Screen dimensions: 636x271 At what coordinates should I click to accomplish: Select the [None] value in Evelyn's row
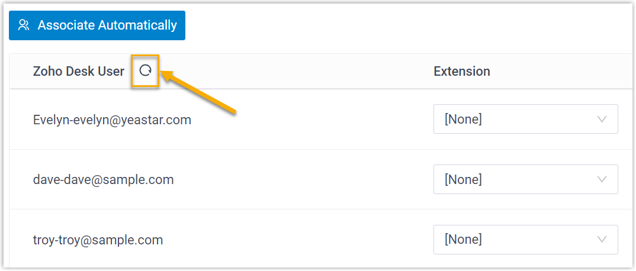[463, 120]
